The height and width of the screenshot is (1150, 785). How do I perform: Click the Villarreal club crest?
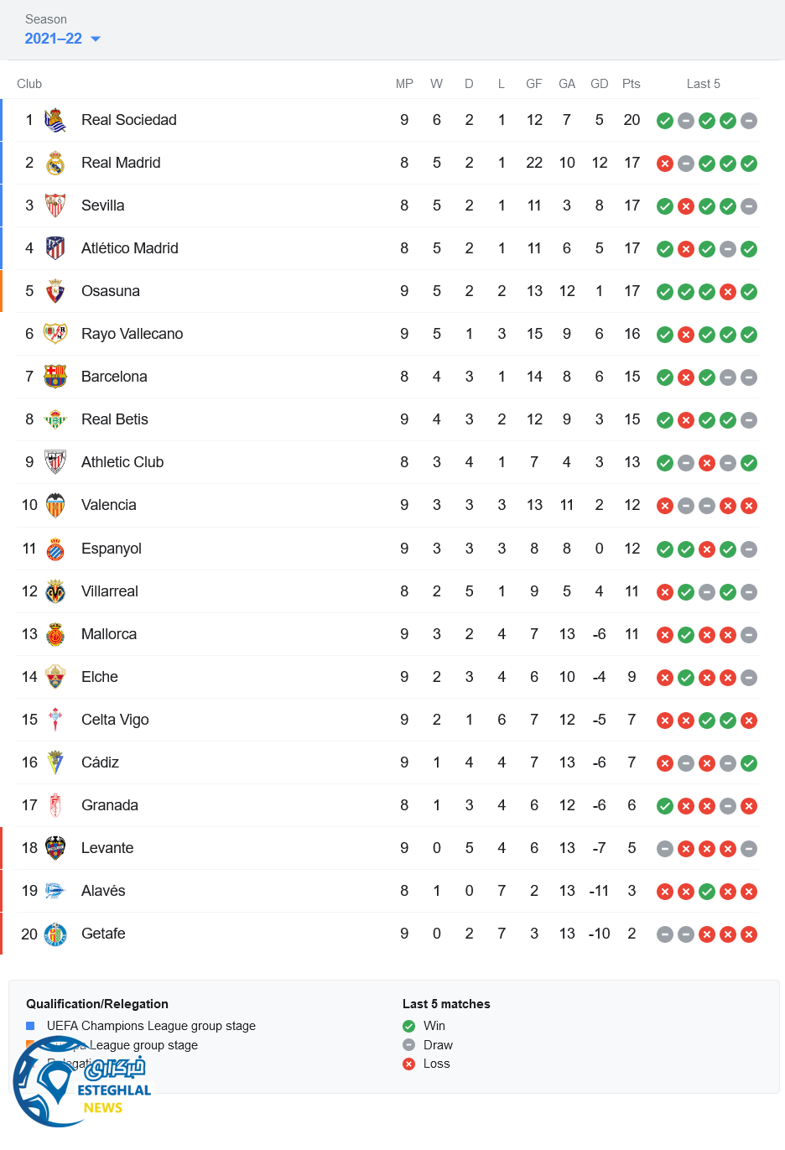(55, 591)
